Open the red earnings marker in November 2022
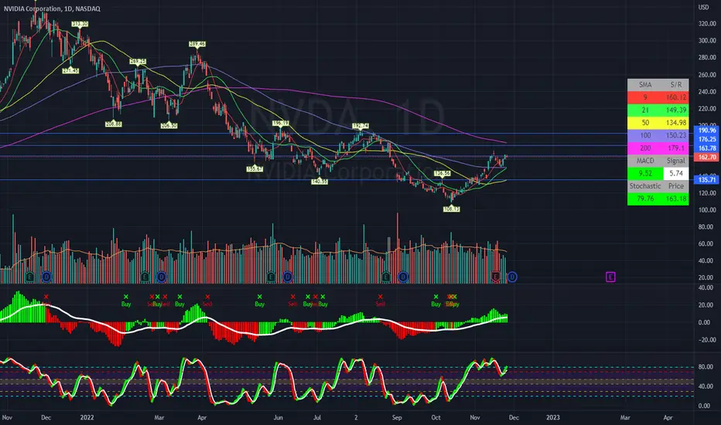 [x=495, y=277]
